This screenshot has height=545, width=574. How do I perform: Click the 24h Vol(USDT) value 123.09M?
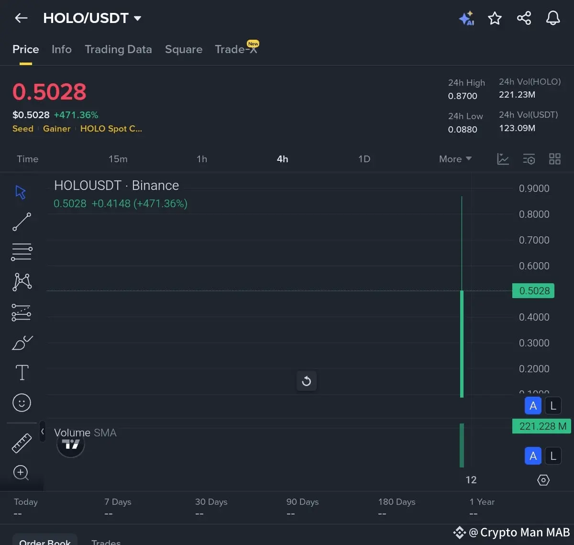coord(517,128)
